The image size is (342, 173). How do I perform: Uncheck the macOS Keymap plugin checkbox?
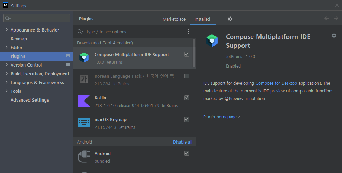(x=187, y=119)
